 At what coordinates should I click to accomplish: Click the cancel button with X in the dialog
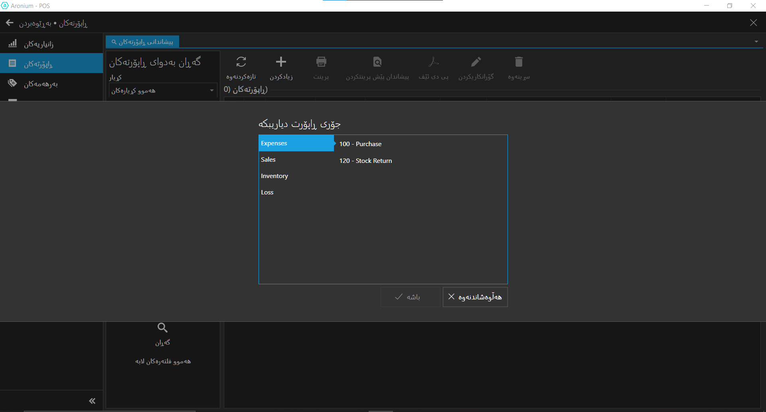point(475,297)
